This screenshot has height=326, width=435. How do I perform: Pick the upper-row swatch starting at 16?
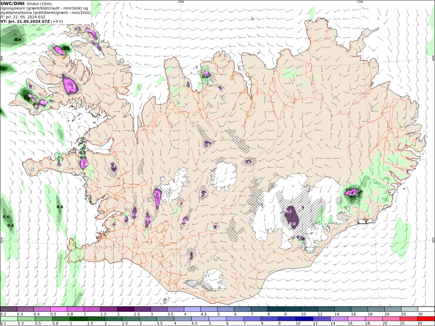(x=359, y=309)
